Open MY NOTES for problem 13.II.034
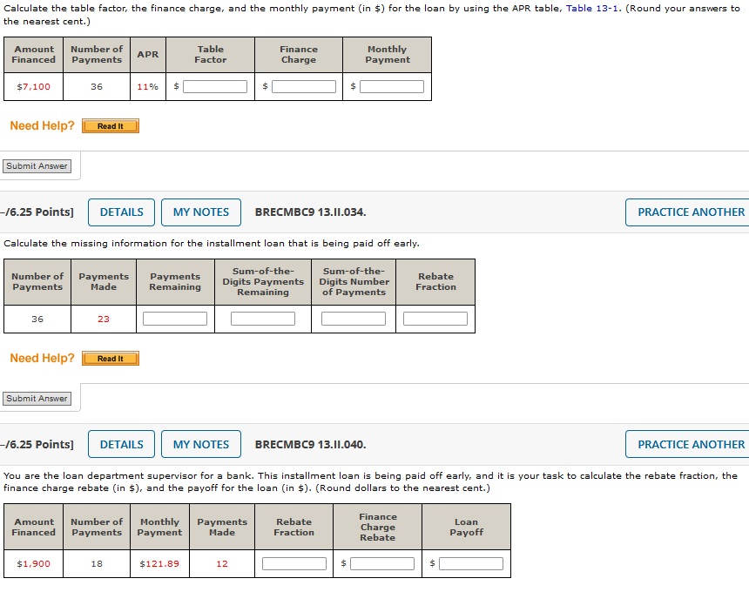Viewport: 749px width, 592px height. (x=200, y=212)
